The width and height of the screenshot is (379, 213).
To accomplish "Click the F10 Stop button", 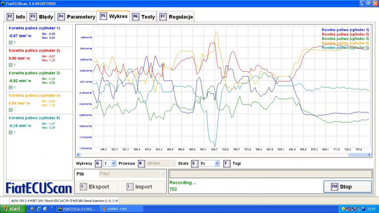I will point(348,187).
